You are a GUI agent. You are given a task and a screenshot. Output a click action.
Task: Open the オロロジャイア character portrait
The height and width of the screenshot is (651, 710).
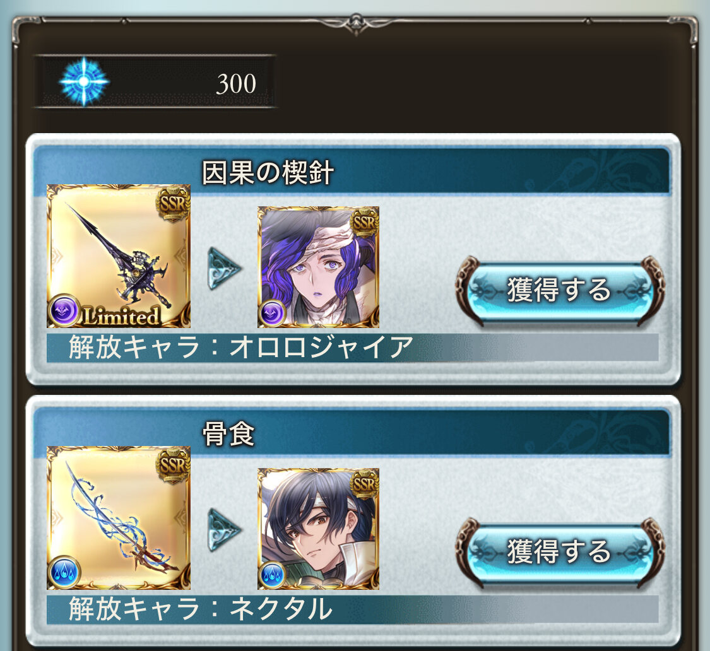click(x=318, y=267)
